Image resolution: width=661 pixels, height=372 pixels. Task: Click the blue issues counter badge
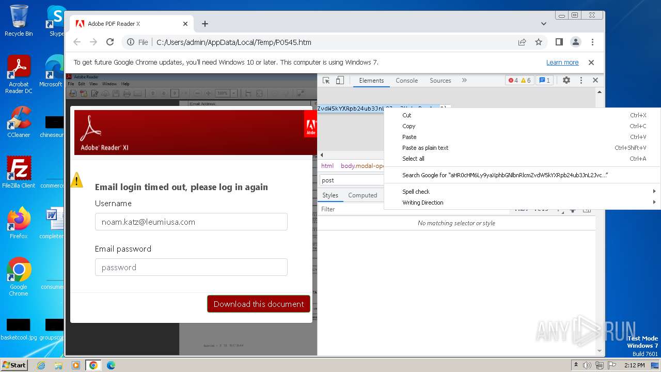tap(545, 80)
